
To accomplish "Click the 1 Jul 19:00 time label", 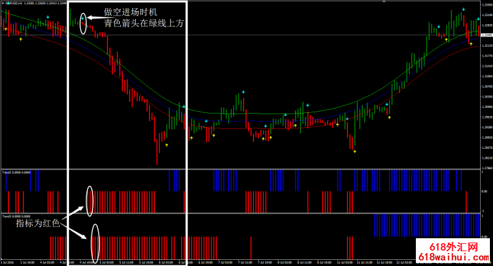I will (27, 262).
